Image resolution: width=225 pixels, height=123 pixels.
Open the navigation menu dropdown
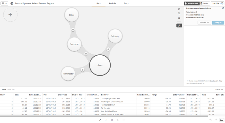(x=4, y=3)
